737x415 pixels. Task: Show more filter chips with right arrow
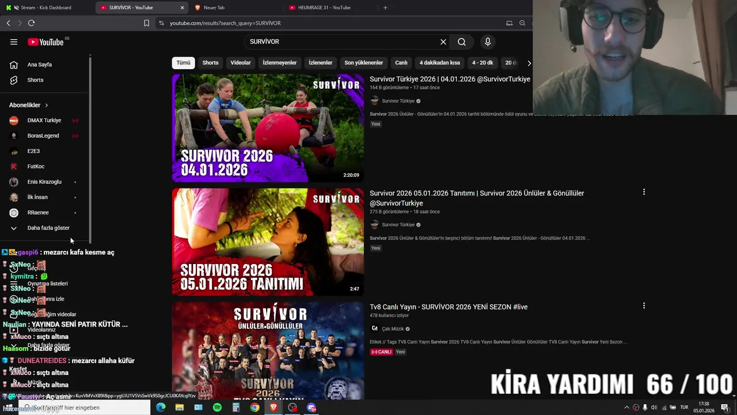click(529, 63)
